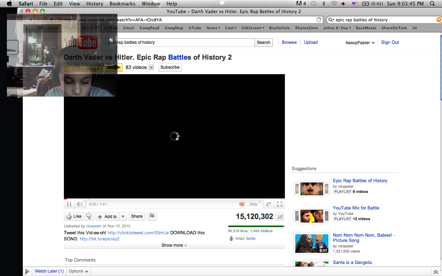Open the US flag input menu
This screenshot has width=442, height=276.
[355, 4]
